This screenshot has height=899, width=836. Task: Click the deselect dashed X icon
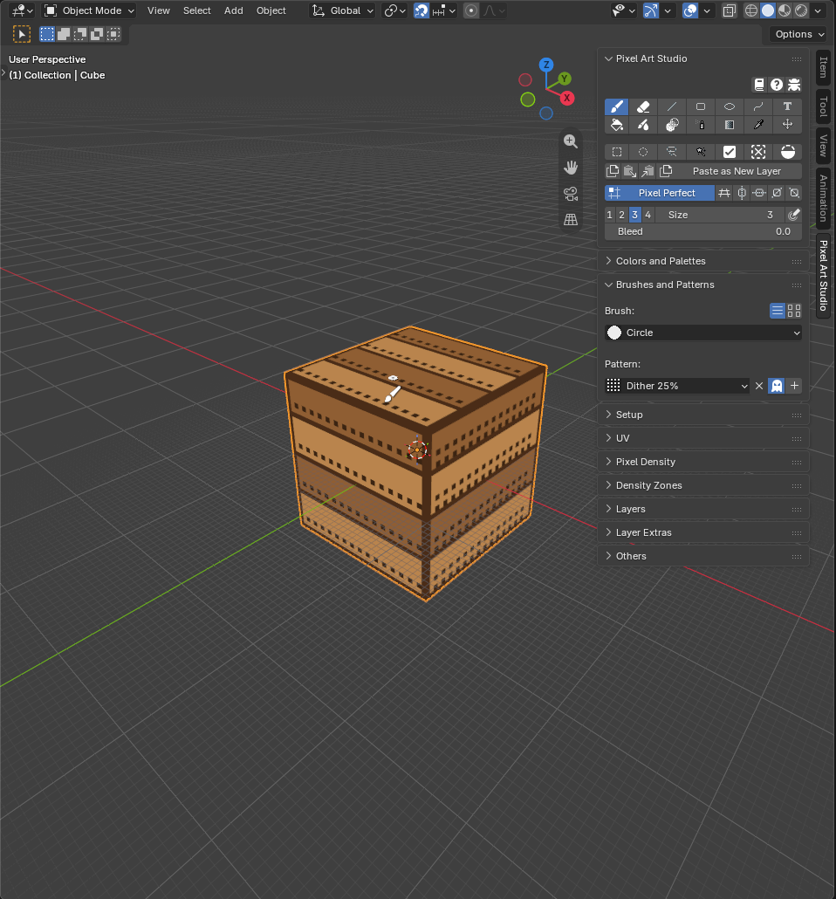(x=758, y=152)
